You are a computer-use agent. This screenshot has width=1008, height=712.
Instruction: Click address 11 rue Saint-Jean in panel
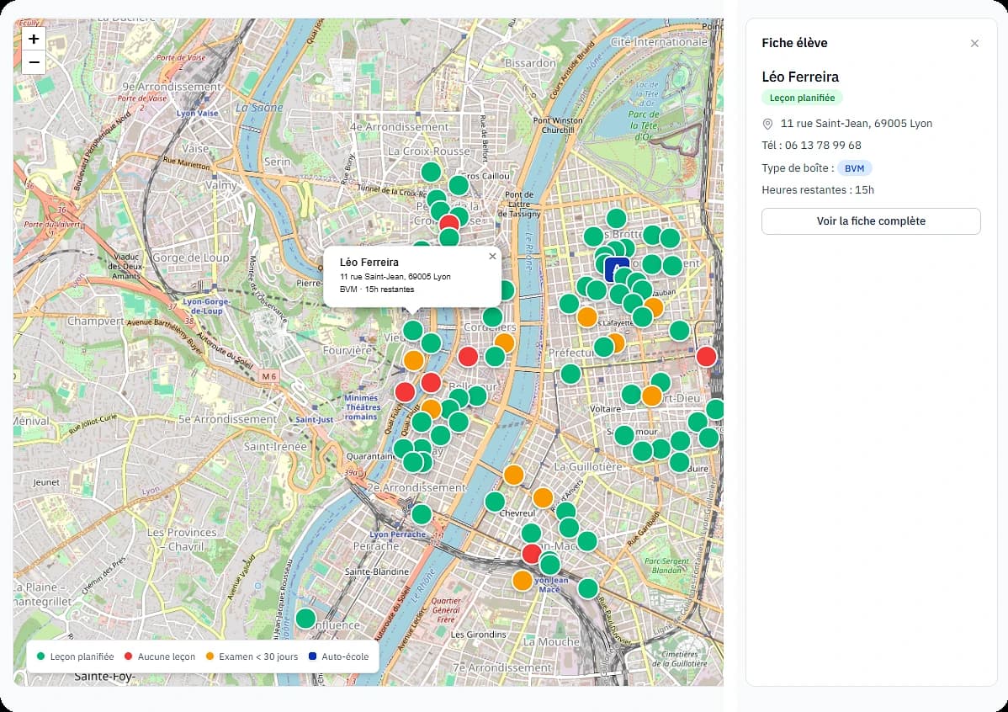pos(857,124)
